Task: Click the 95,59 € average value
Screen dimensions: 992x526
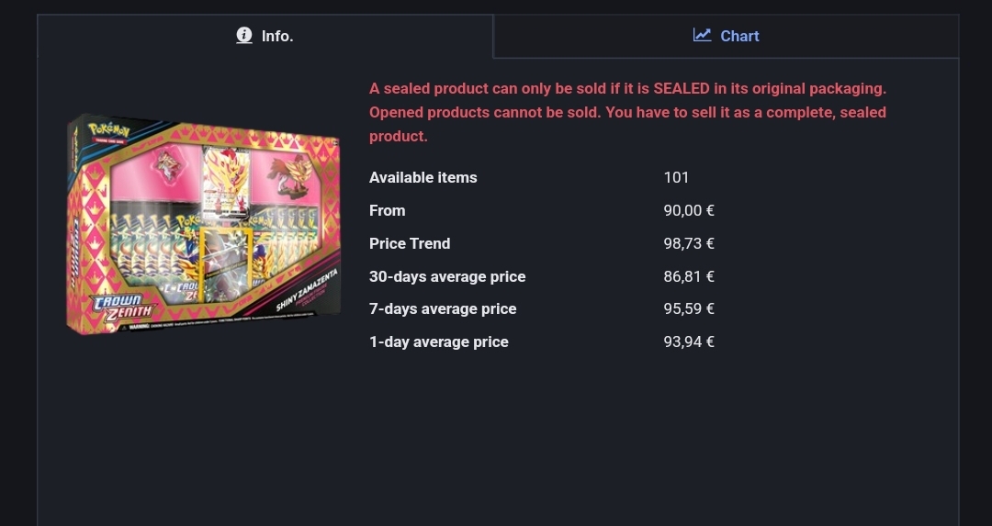Action: pyautogui.click(x=689, y=308)
